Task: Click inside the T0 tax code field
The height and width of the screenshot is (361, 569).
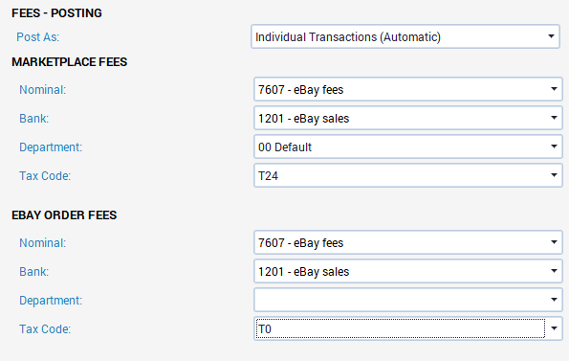Action: coord(401,328)
